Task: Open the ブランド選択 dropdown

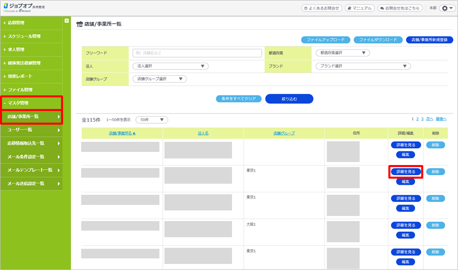Action: (363, 66)
